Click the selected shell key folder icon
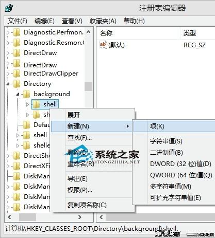215x238 pixels. [36, 104]
